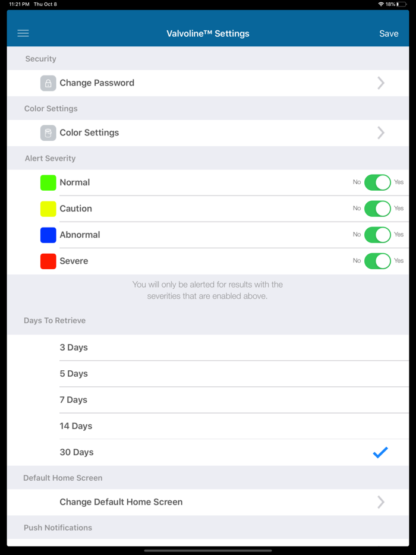The width and height of the screenshot is (416, 555).
Task: Tap the lock icon beside Change Password
Action: point(48,83)
